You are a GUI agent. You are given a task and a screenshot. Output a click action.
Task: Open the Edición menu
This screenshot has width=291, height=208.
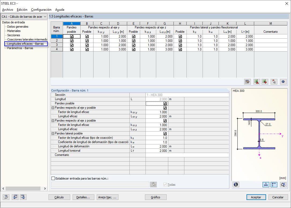tap(22, 10)
